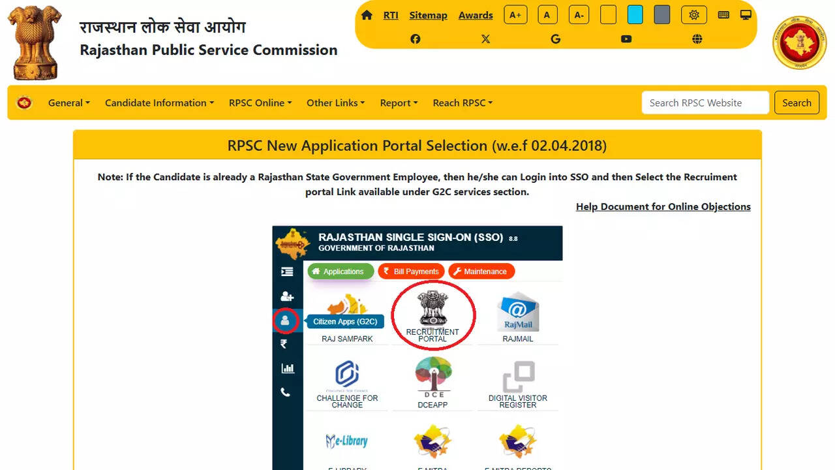
Task: Open accessibility settings gear icon
Action: click(694, 15)
